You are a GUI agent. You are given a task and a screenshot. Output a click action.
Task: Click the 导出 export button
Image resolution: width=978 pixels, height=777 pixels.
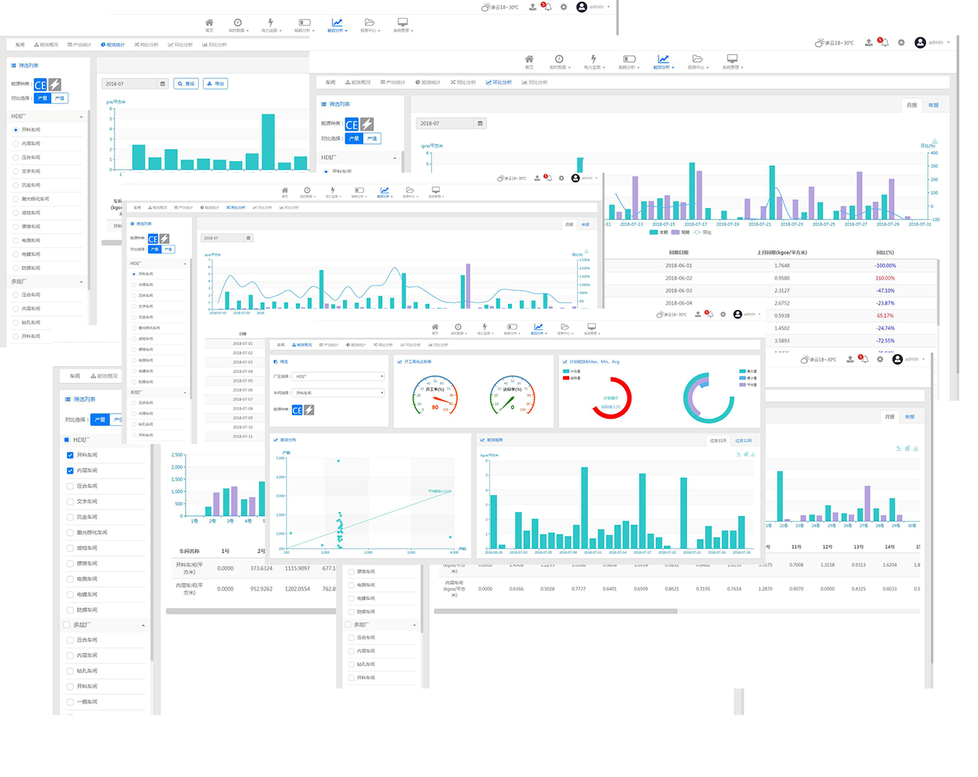click(216, 83)
